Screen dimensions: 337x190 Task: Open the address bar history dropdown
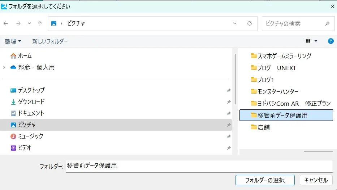[x=235, y=23]
